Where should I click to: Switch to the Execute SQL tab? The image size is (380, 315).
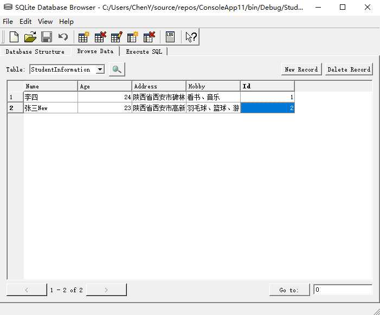[144, 52]
